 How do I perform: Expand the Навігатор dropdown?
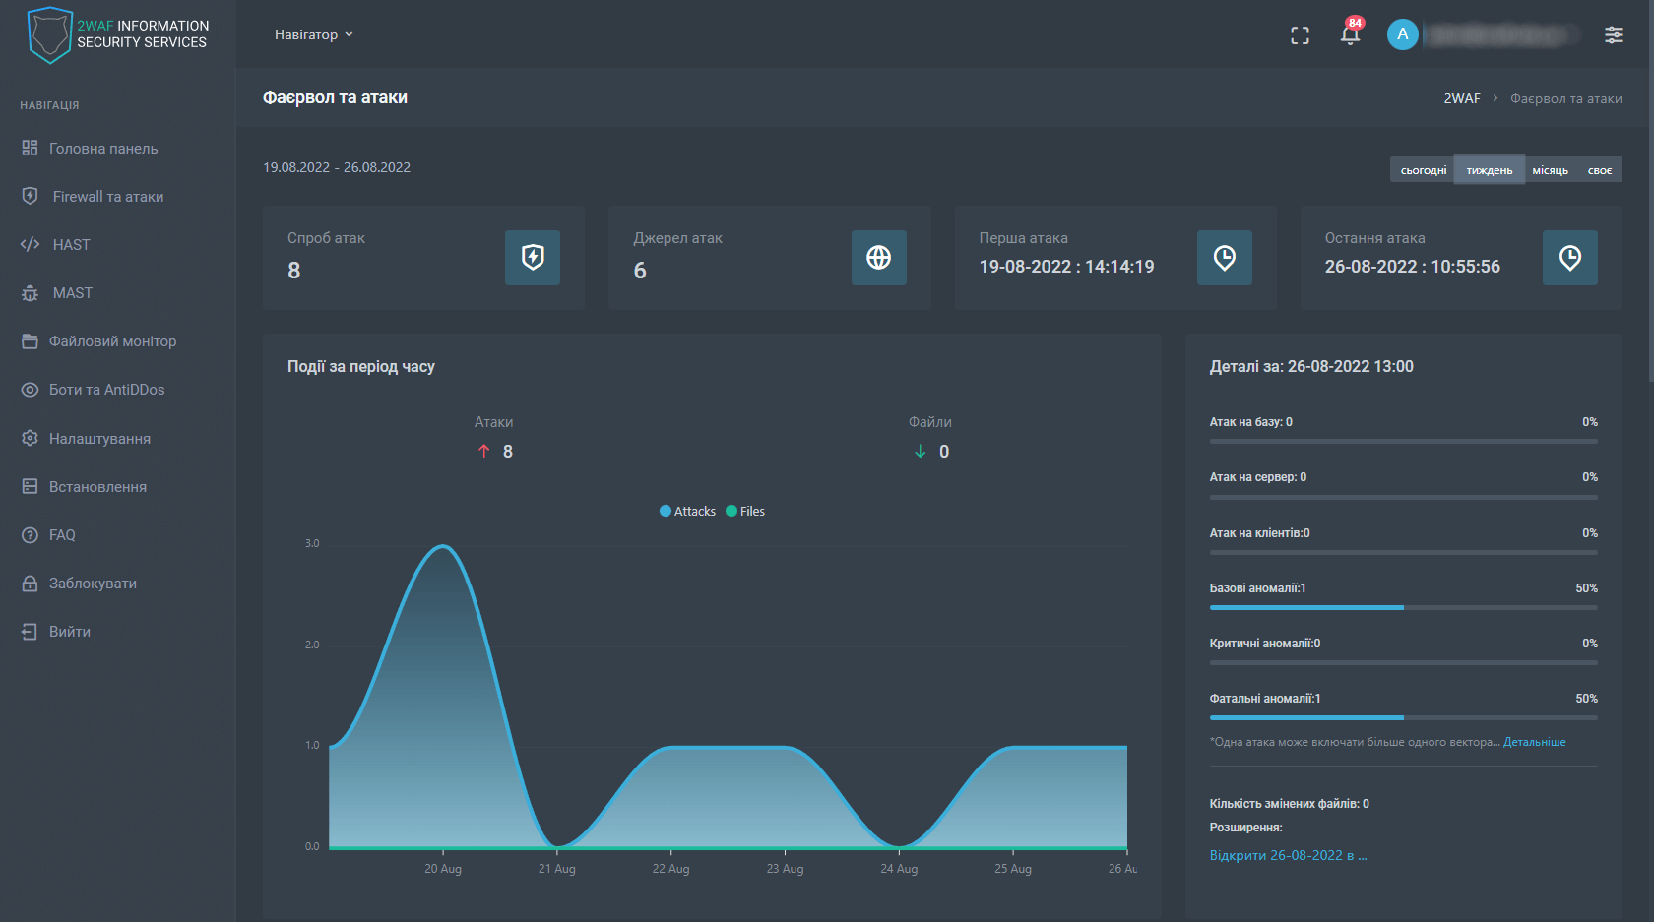click(x=313, y=33)
